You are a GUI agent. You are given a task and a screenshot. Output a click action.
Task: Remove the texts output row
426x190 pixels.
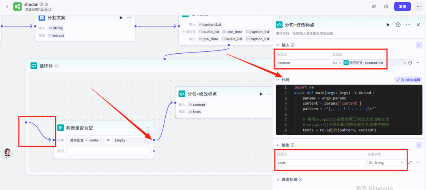point(418,162)
